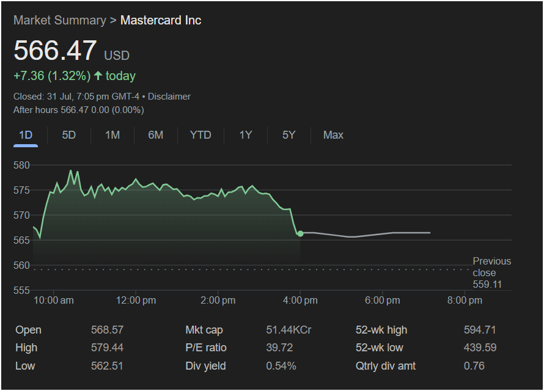Click the Open value 568.57

107,330
